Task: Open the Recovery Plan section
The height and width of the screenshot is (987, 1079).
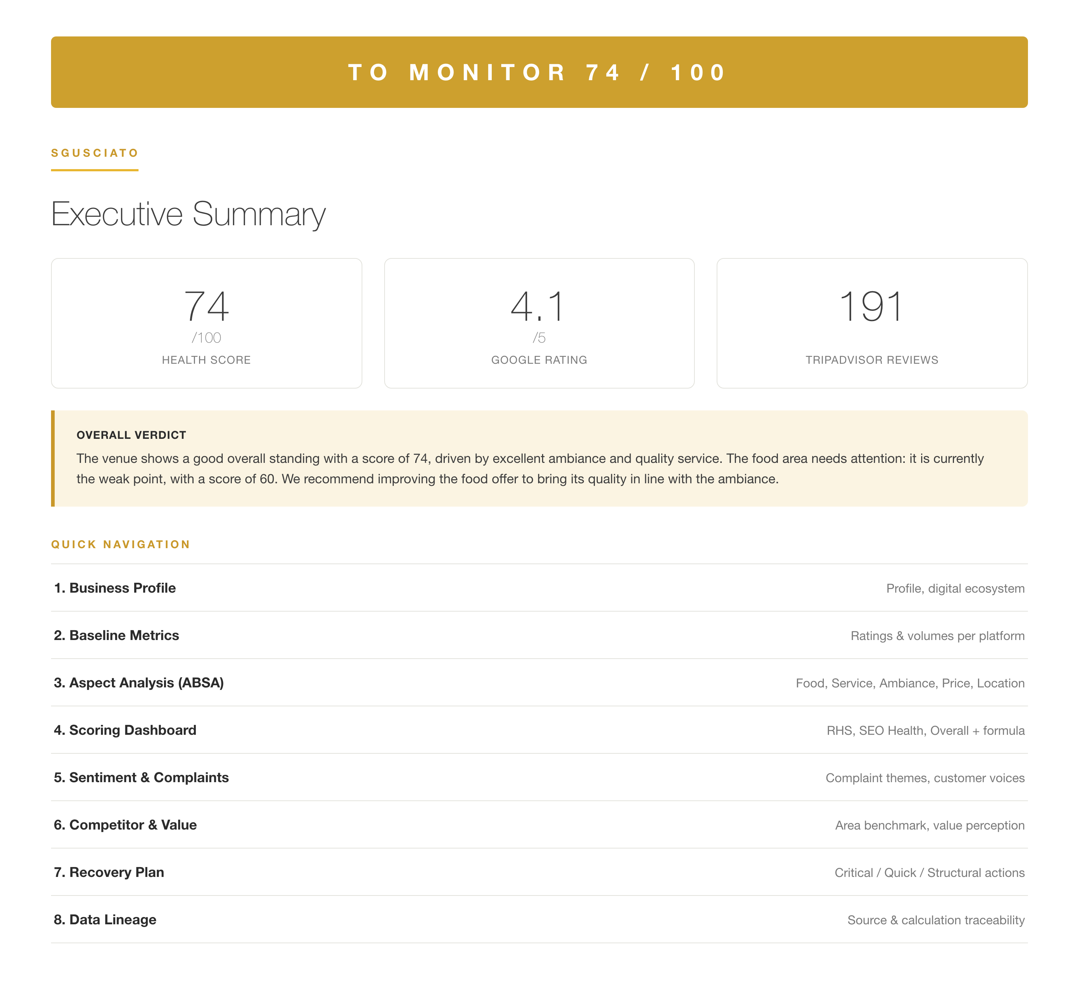Action: coord(539,872)
